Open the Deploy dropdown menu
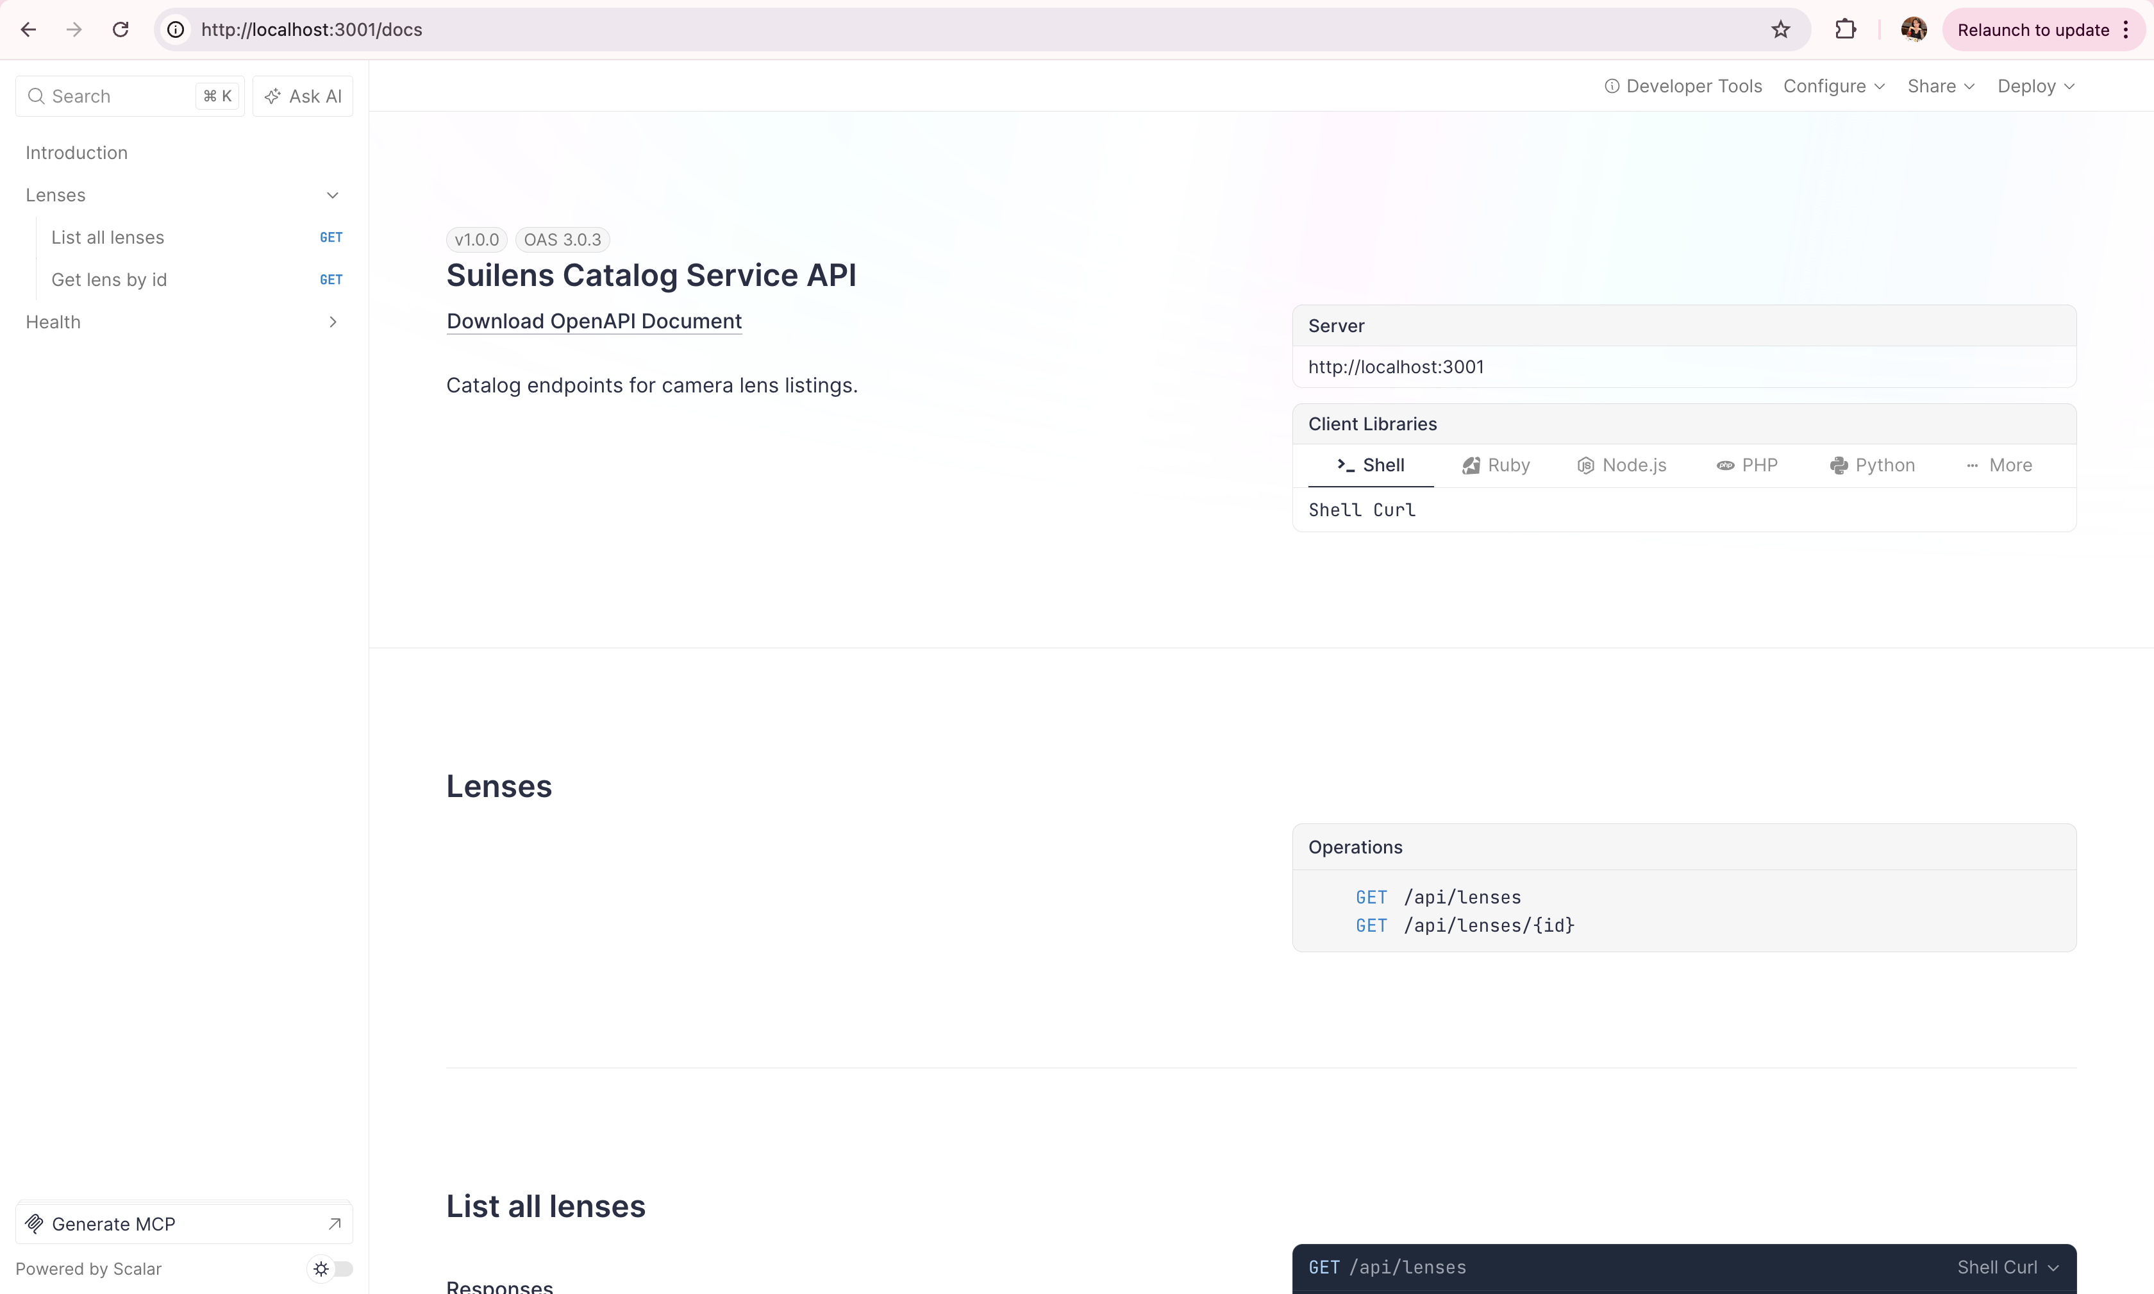The image size is (2154, 1294). (x=2035, y=87)
